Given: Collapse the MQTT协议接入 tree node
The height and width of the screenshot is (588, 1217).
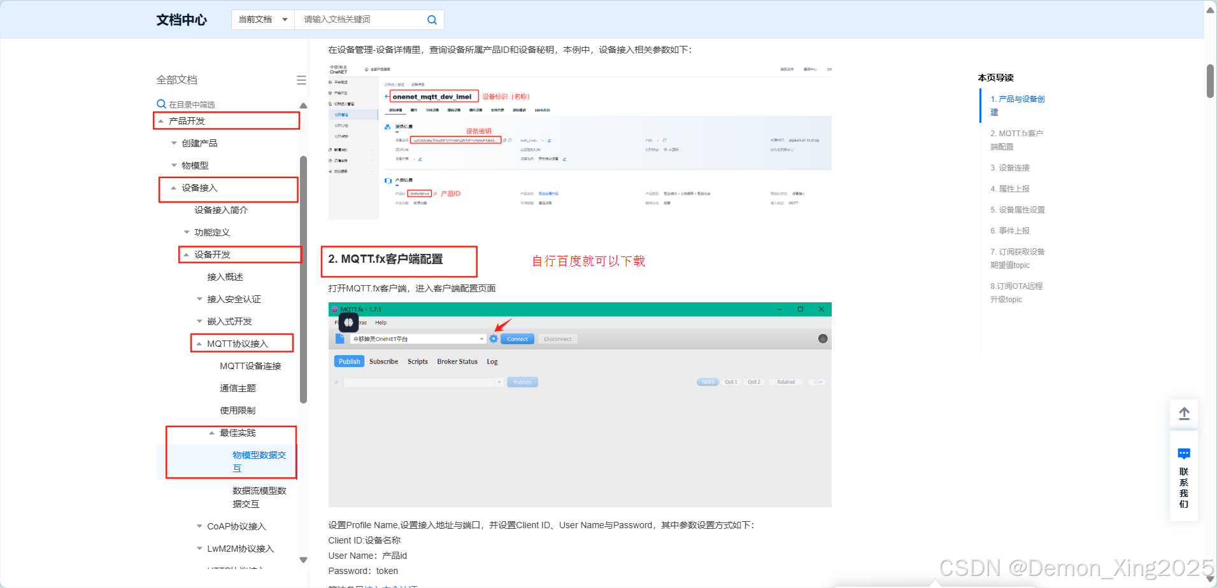Looking at the screenshot, I should click(199, 344).
